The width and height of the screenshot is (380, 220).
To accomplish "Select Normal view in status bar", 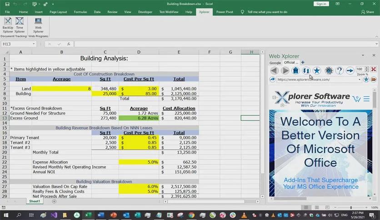I will coord(306,207).
